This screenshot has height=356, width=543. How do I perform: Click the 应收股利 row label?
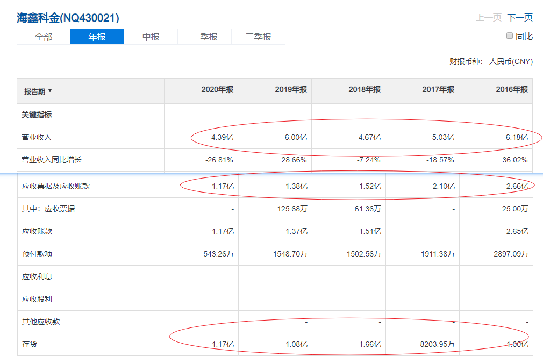click(37, 299)
